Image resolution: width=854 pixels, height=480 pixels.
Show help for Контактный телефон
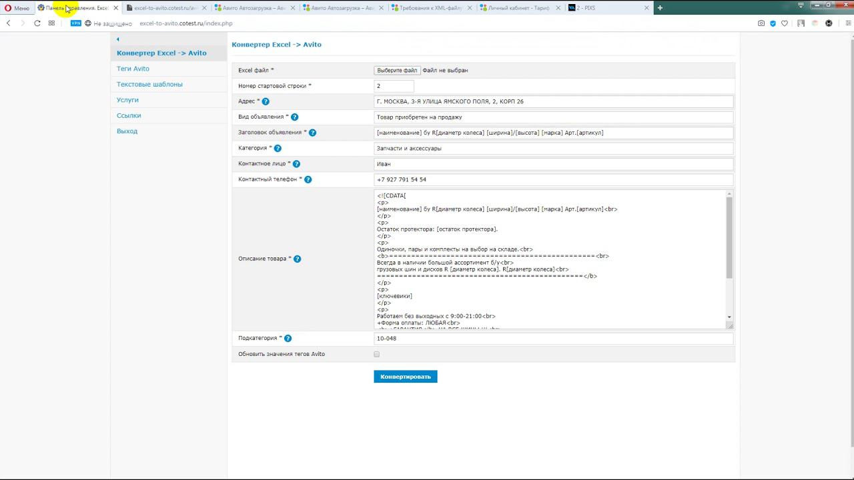tap(308, 179)
